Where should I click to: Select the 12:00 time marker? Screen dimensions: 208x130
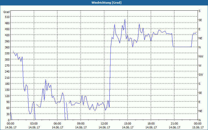[104, 123]
